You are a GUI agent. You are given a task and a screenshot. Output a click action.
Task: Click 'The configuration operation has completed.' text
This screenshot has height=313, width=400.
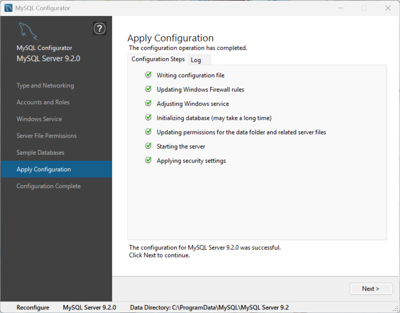(188, 48)
